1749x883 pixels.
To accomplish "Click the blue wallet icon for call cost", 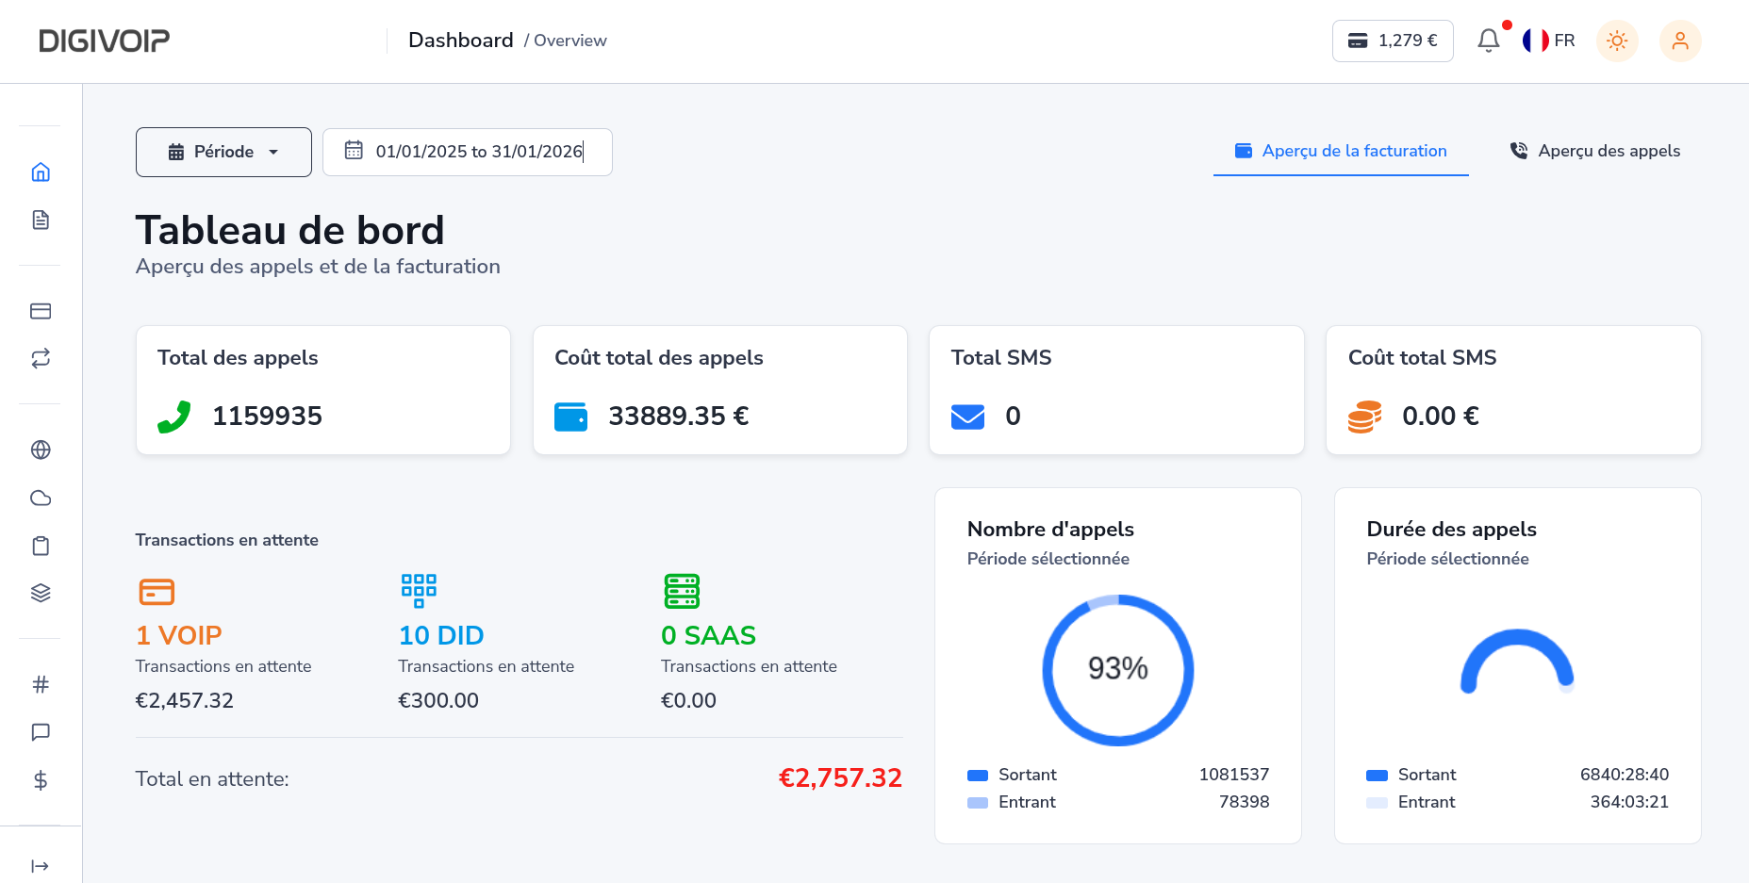I will (x=570, y=417).
